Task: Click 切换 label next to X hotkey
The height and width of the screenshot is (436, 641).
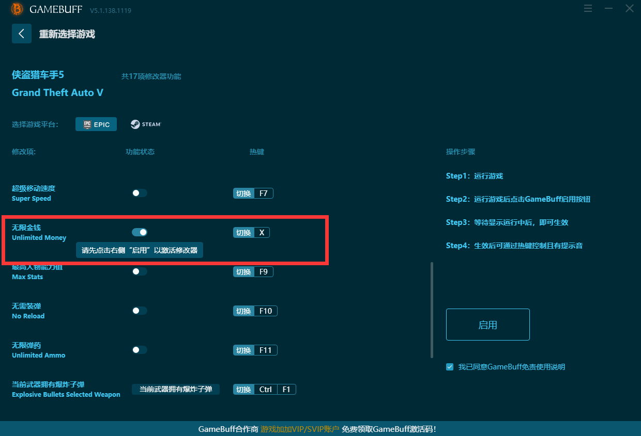Action: click(x=243, y=233)
